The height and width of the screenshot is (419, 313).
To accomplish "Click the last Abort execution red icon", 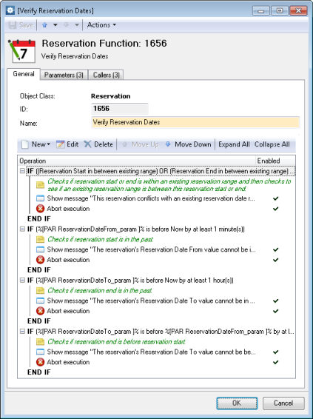I will (x=40, y=362).
